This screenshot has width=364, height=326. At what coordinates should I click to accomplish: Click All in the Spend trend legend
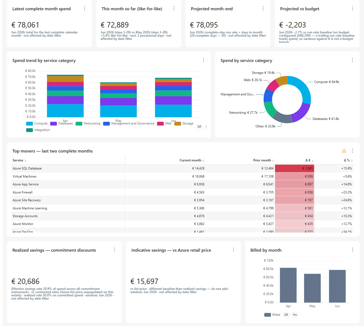coord(199,127)
